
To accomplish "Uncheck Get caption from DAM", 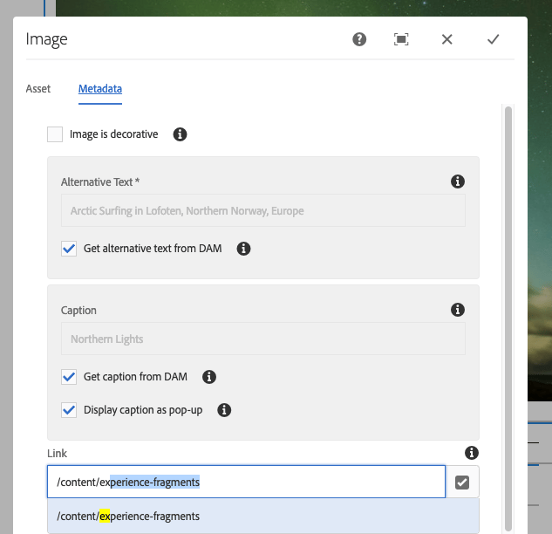I will click(x=69, y=377).
